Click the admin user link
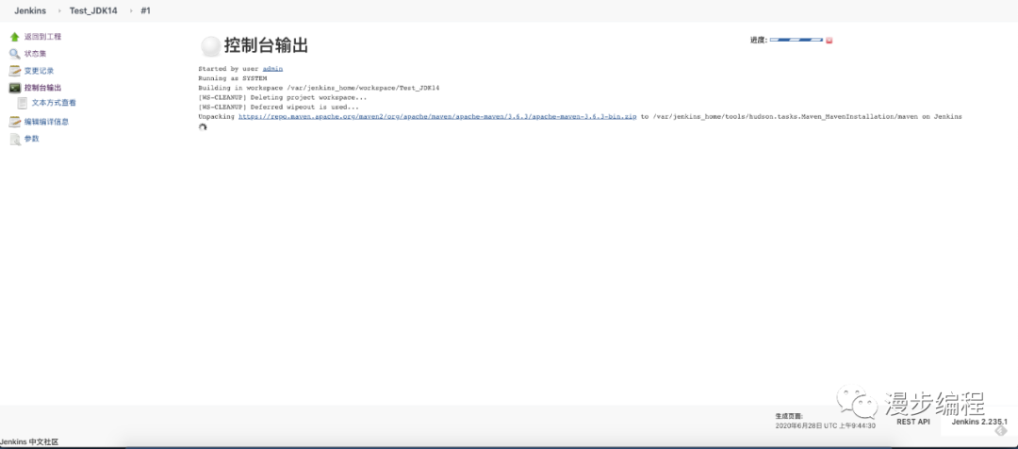 [x=272, y=68]
